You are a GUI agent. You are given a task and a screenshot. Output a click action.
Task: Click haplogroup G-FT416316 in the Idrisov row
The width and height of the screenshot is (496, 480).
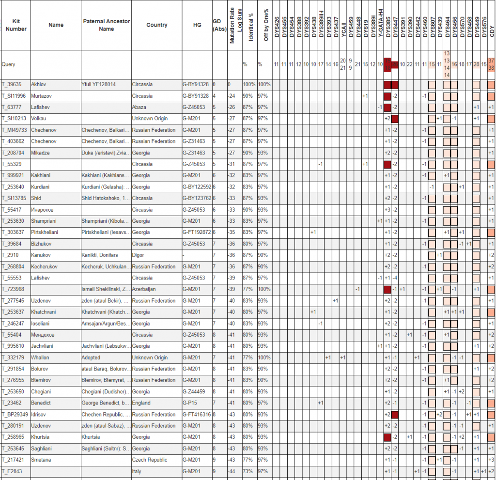196,415
